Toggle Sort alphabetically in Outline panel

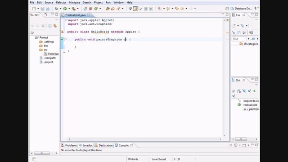tap(239, 91)
